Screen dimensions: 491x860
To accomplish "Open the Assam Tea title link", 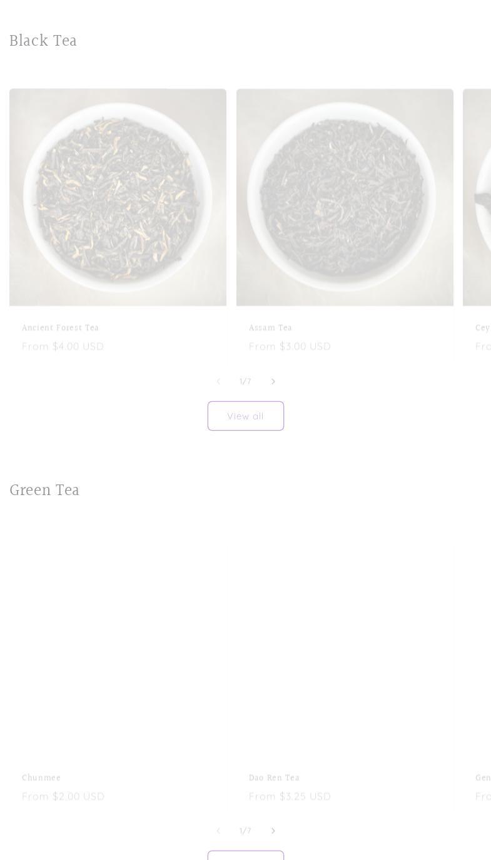I will click(270, 328).
